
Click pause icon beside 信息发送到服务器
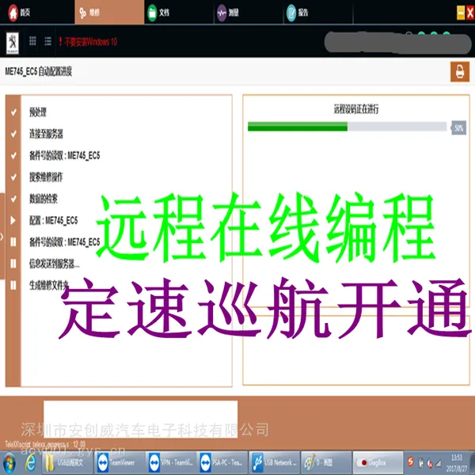13,264
